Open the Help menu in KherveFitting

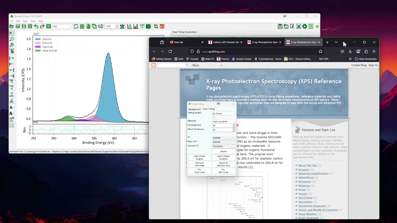pyautogui.click(x=41, y=21)
